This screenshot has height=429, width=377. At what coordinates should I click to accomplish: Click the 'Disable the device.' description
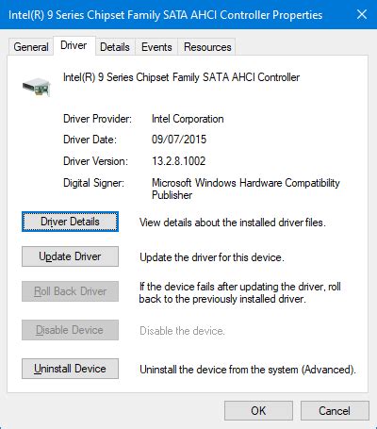(x=182, y=331)
